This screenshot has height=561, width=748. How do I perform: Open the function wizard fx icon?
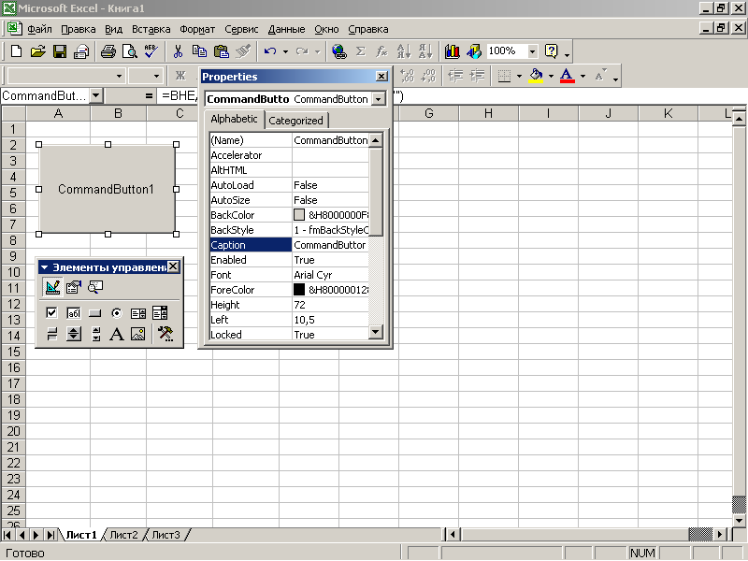coord(381,51)
